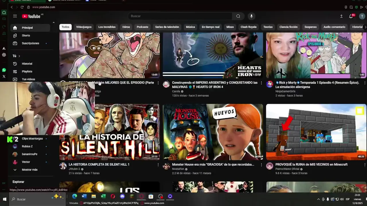
Task: Open Suscripciones in sidebar
Action: point(30,43)
